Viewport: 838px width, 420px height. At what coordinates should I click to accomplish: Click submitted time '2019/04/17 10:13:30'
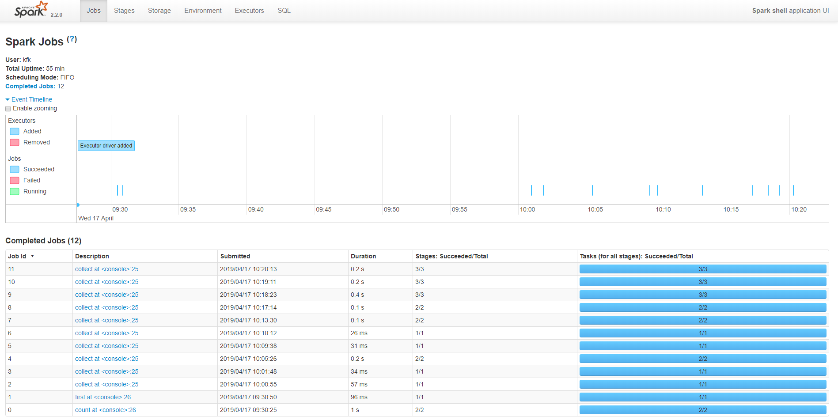pos(248,320)
